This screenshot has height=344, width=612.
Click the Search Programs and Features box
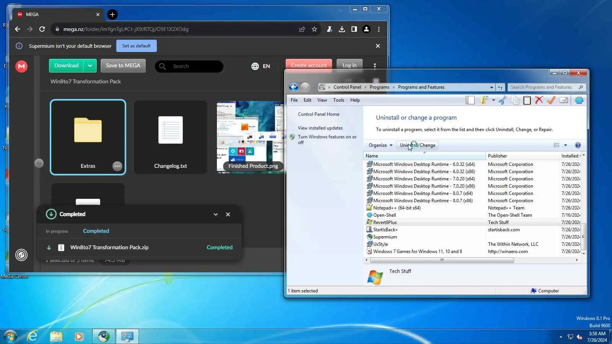point(547,87)
